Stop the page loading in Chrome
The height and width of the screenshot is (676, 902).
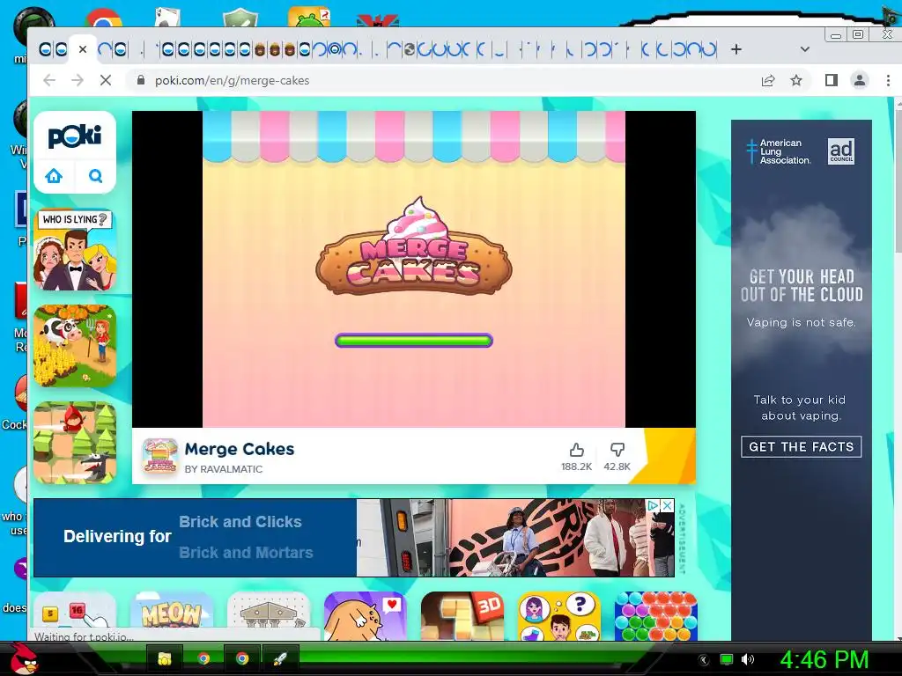[106, 80]
